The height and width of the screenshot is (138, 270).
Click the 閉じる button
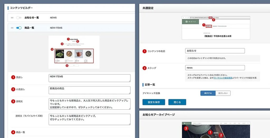(x=177, y=102)
